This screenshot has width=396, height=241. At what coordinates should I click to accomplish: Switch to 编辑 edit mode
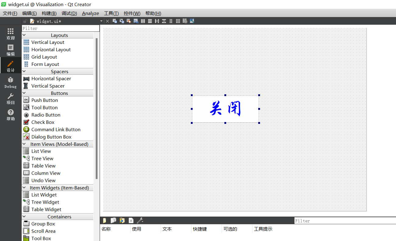coord(11,50)
